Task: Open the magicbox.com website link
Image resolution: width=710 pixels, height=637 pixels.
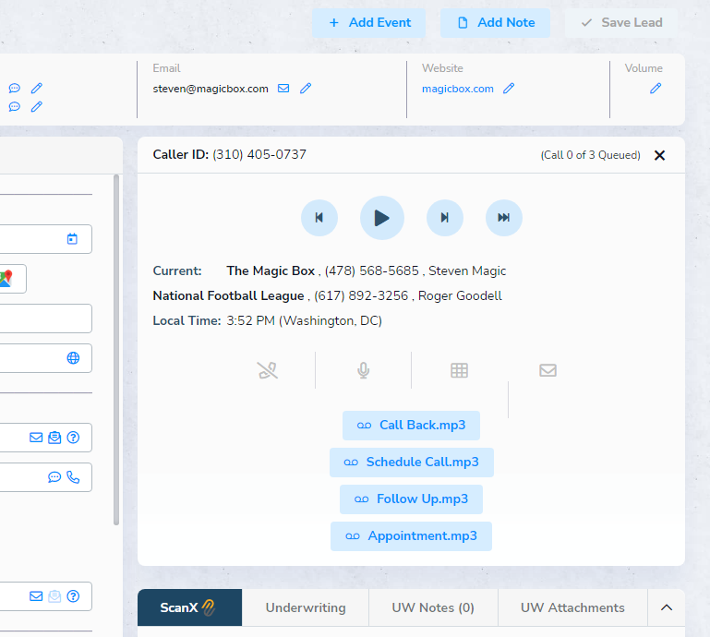Action: tap(457, 89)
